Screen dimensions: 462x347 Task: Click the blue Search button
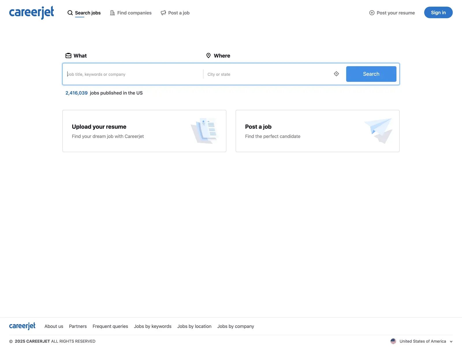click(371, 74)
